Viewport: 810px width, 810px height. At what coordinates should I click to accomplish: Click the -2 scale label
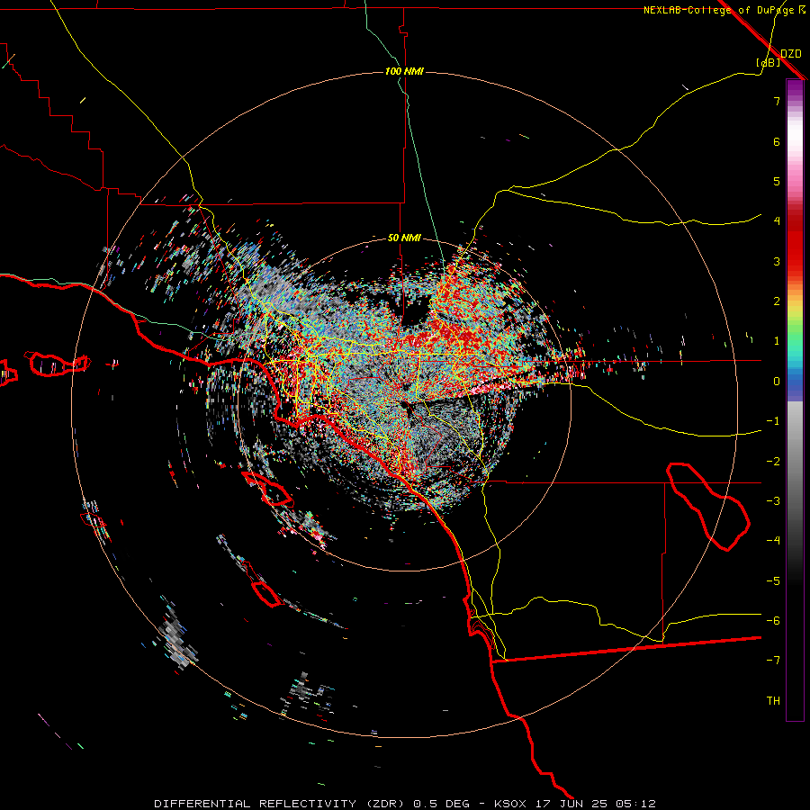click(x=773, y=462)
